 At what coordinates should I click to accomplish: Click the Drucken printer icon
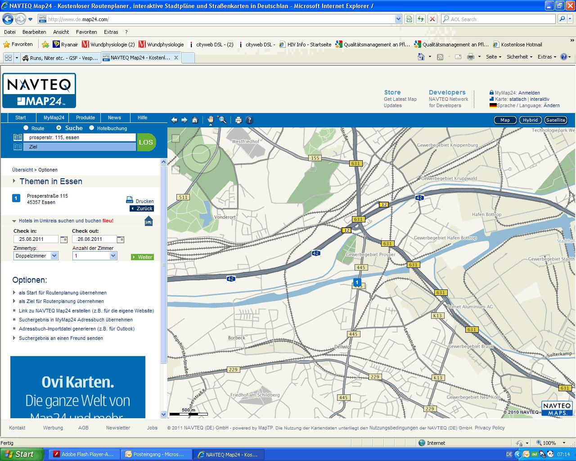point(130,199)
